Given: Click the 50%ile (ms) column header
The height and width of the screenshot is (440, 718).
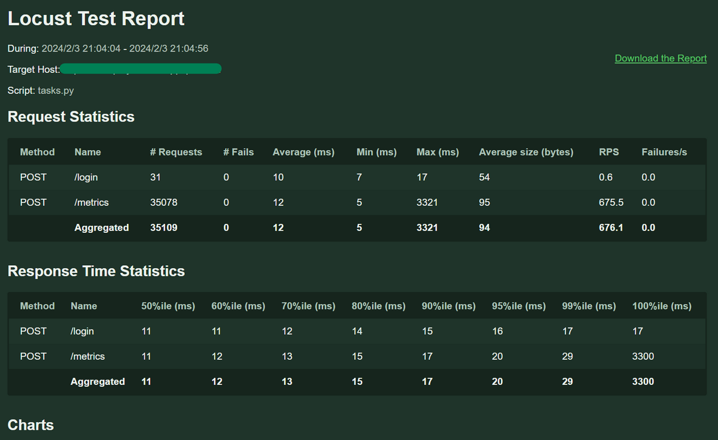Looking at the screenshot, I should click(x=168, y=306).
